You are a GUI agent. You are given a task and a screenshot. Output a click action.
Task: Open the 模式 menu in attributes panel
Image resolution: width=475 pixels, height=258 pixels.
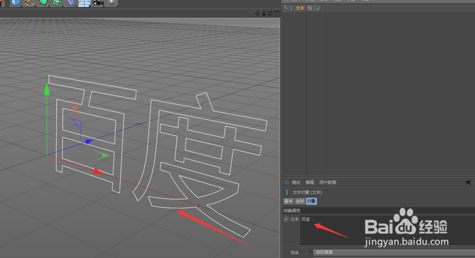pos(296,183)
